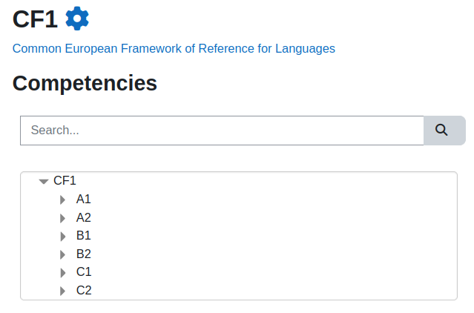Expand the A1 competency arrow
The height and width of the screenshot is (313, 474).
(62, 200)
